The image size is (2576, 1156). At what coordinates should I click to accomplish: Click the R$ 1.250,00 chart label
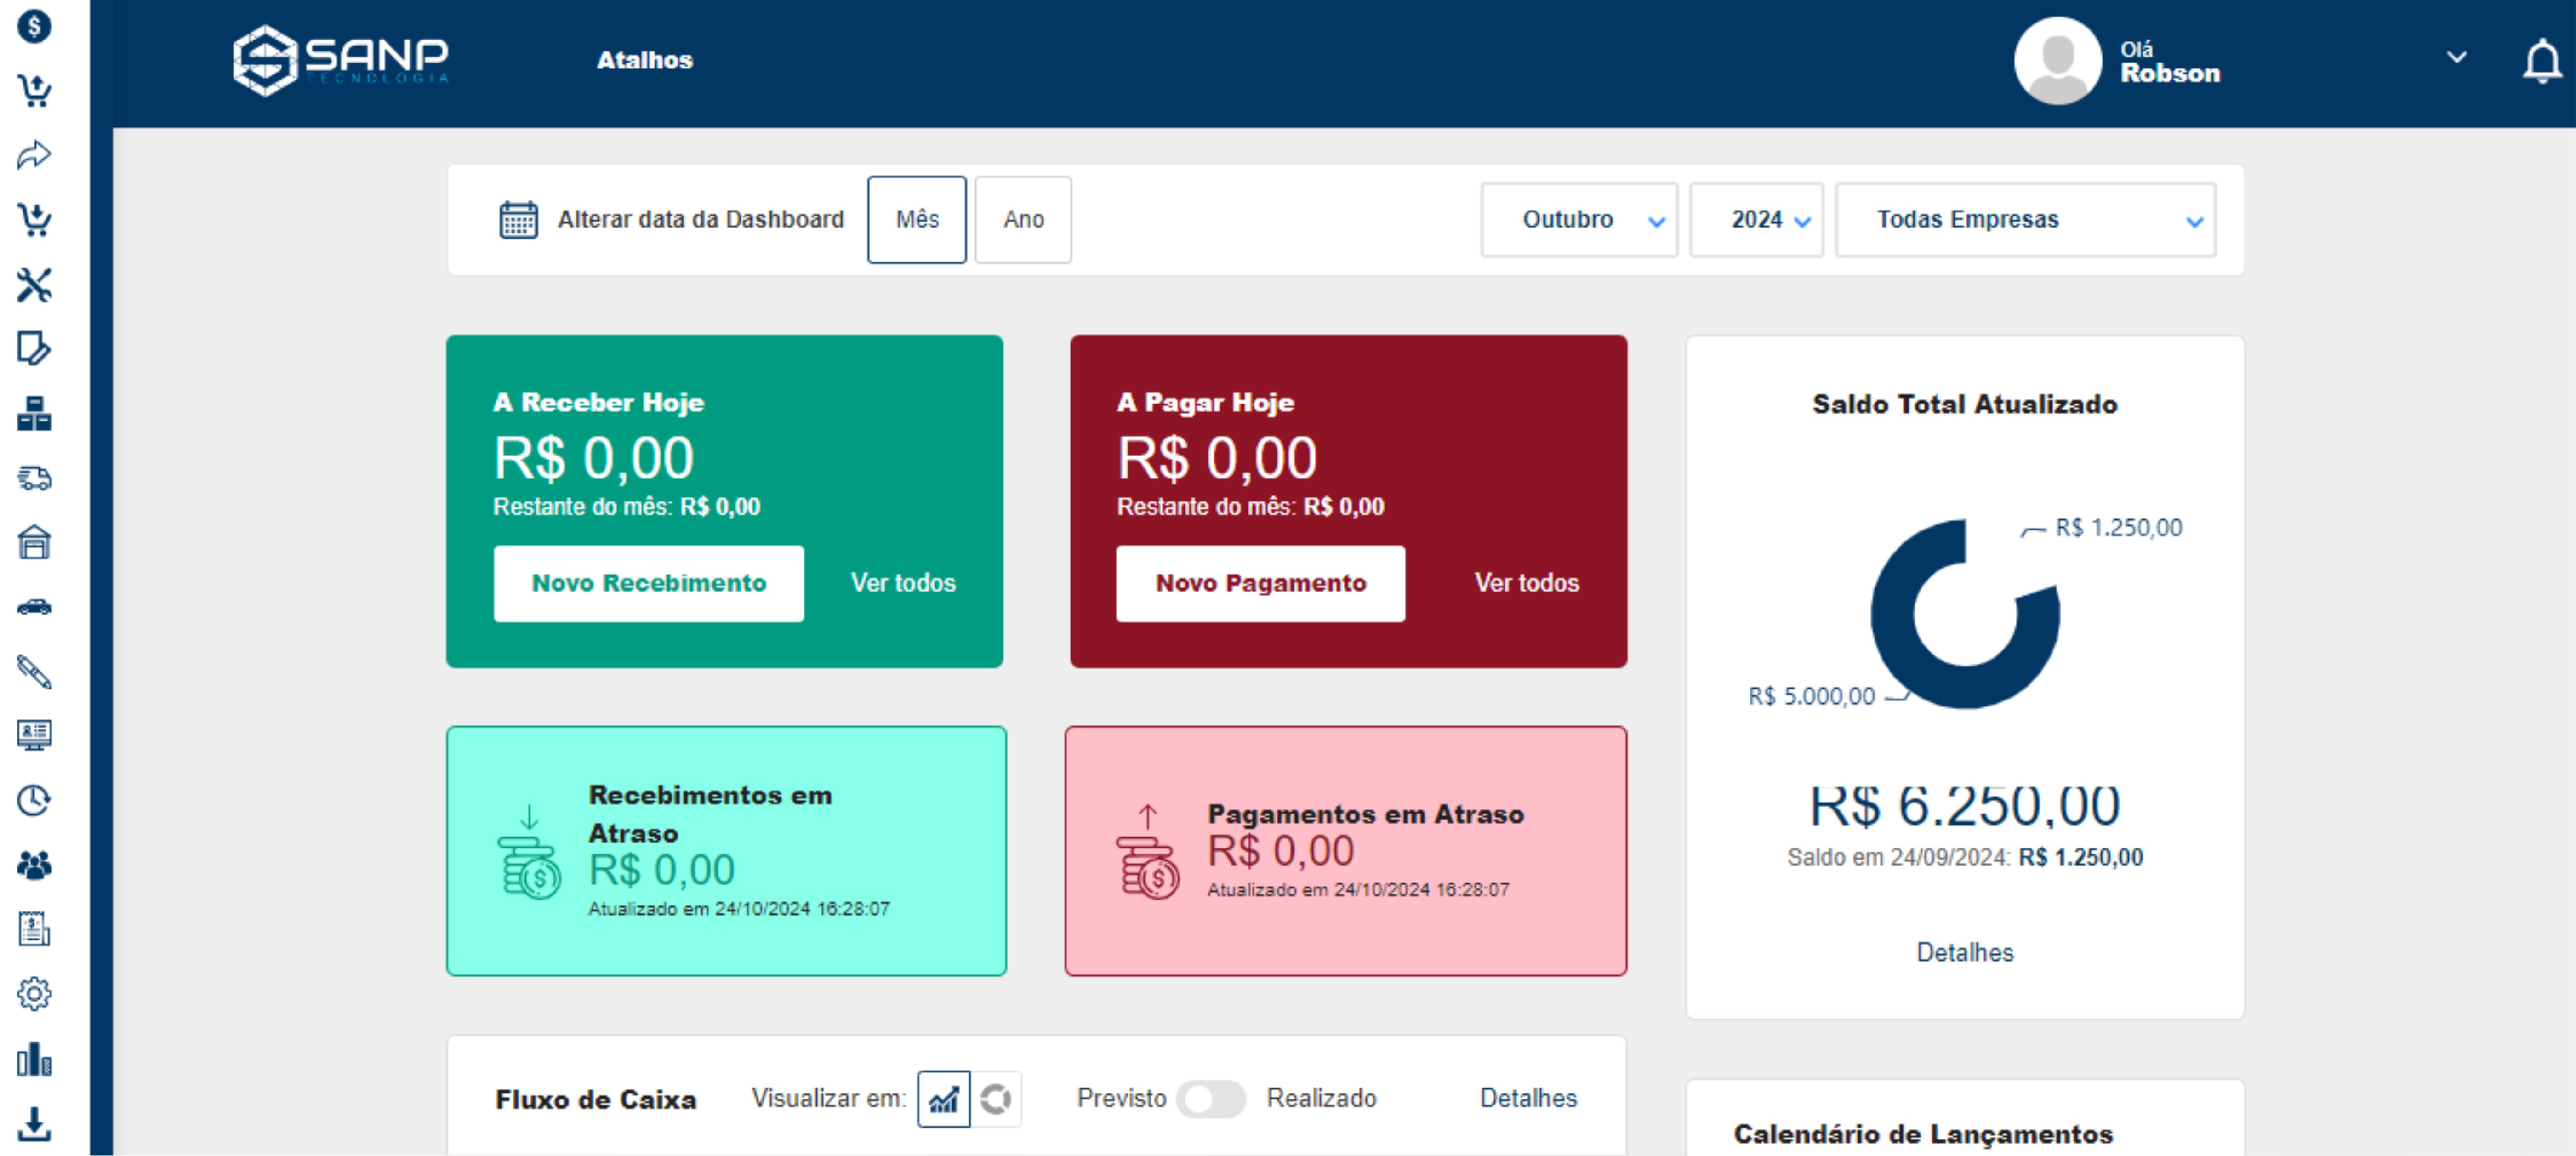coord(2119,528)
